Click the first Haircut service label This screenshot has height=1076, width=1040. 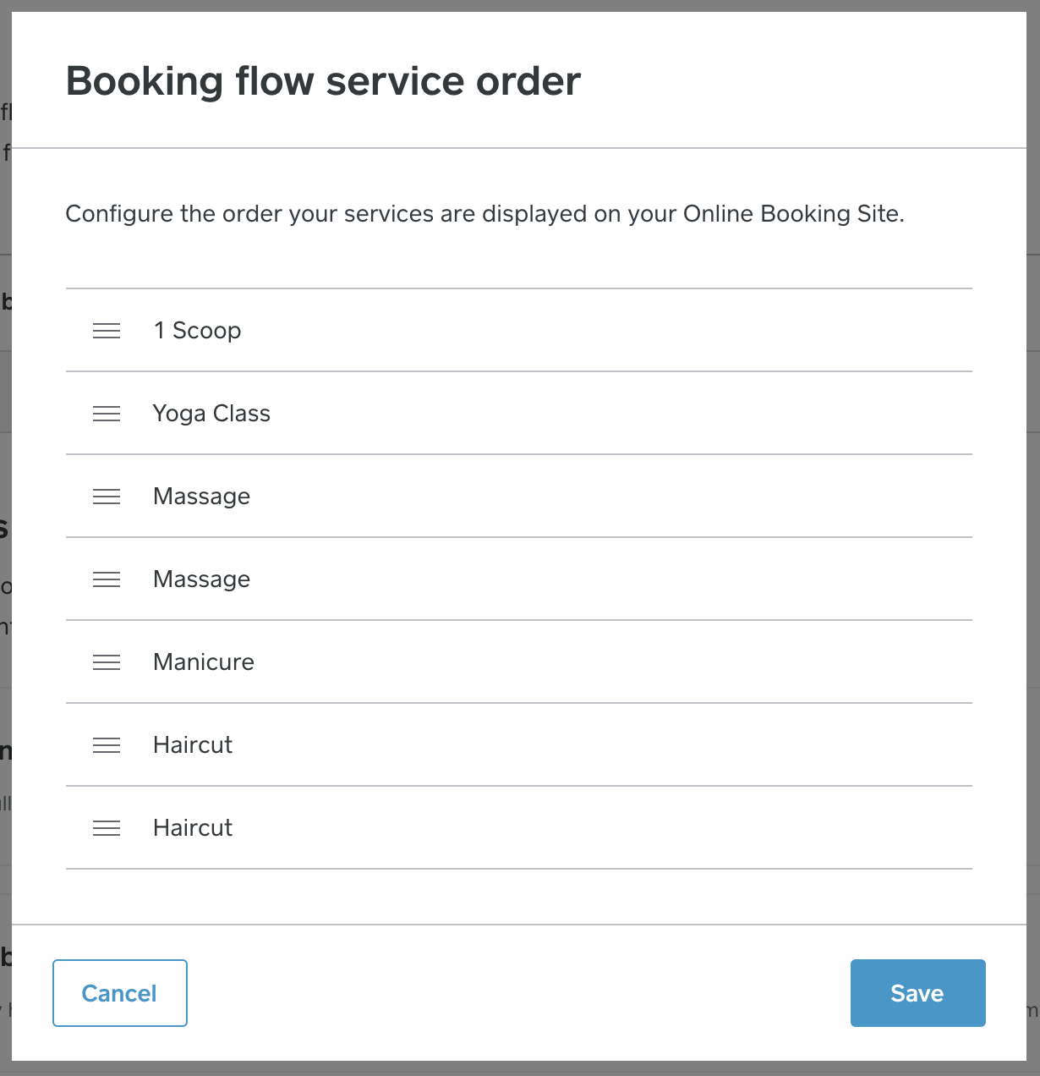click(193, 745)
